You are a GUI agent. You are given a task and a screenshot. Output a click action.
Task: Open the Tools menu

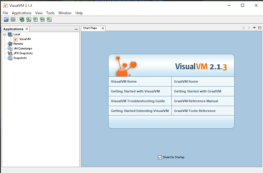[50, 13]
